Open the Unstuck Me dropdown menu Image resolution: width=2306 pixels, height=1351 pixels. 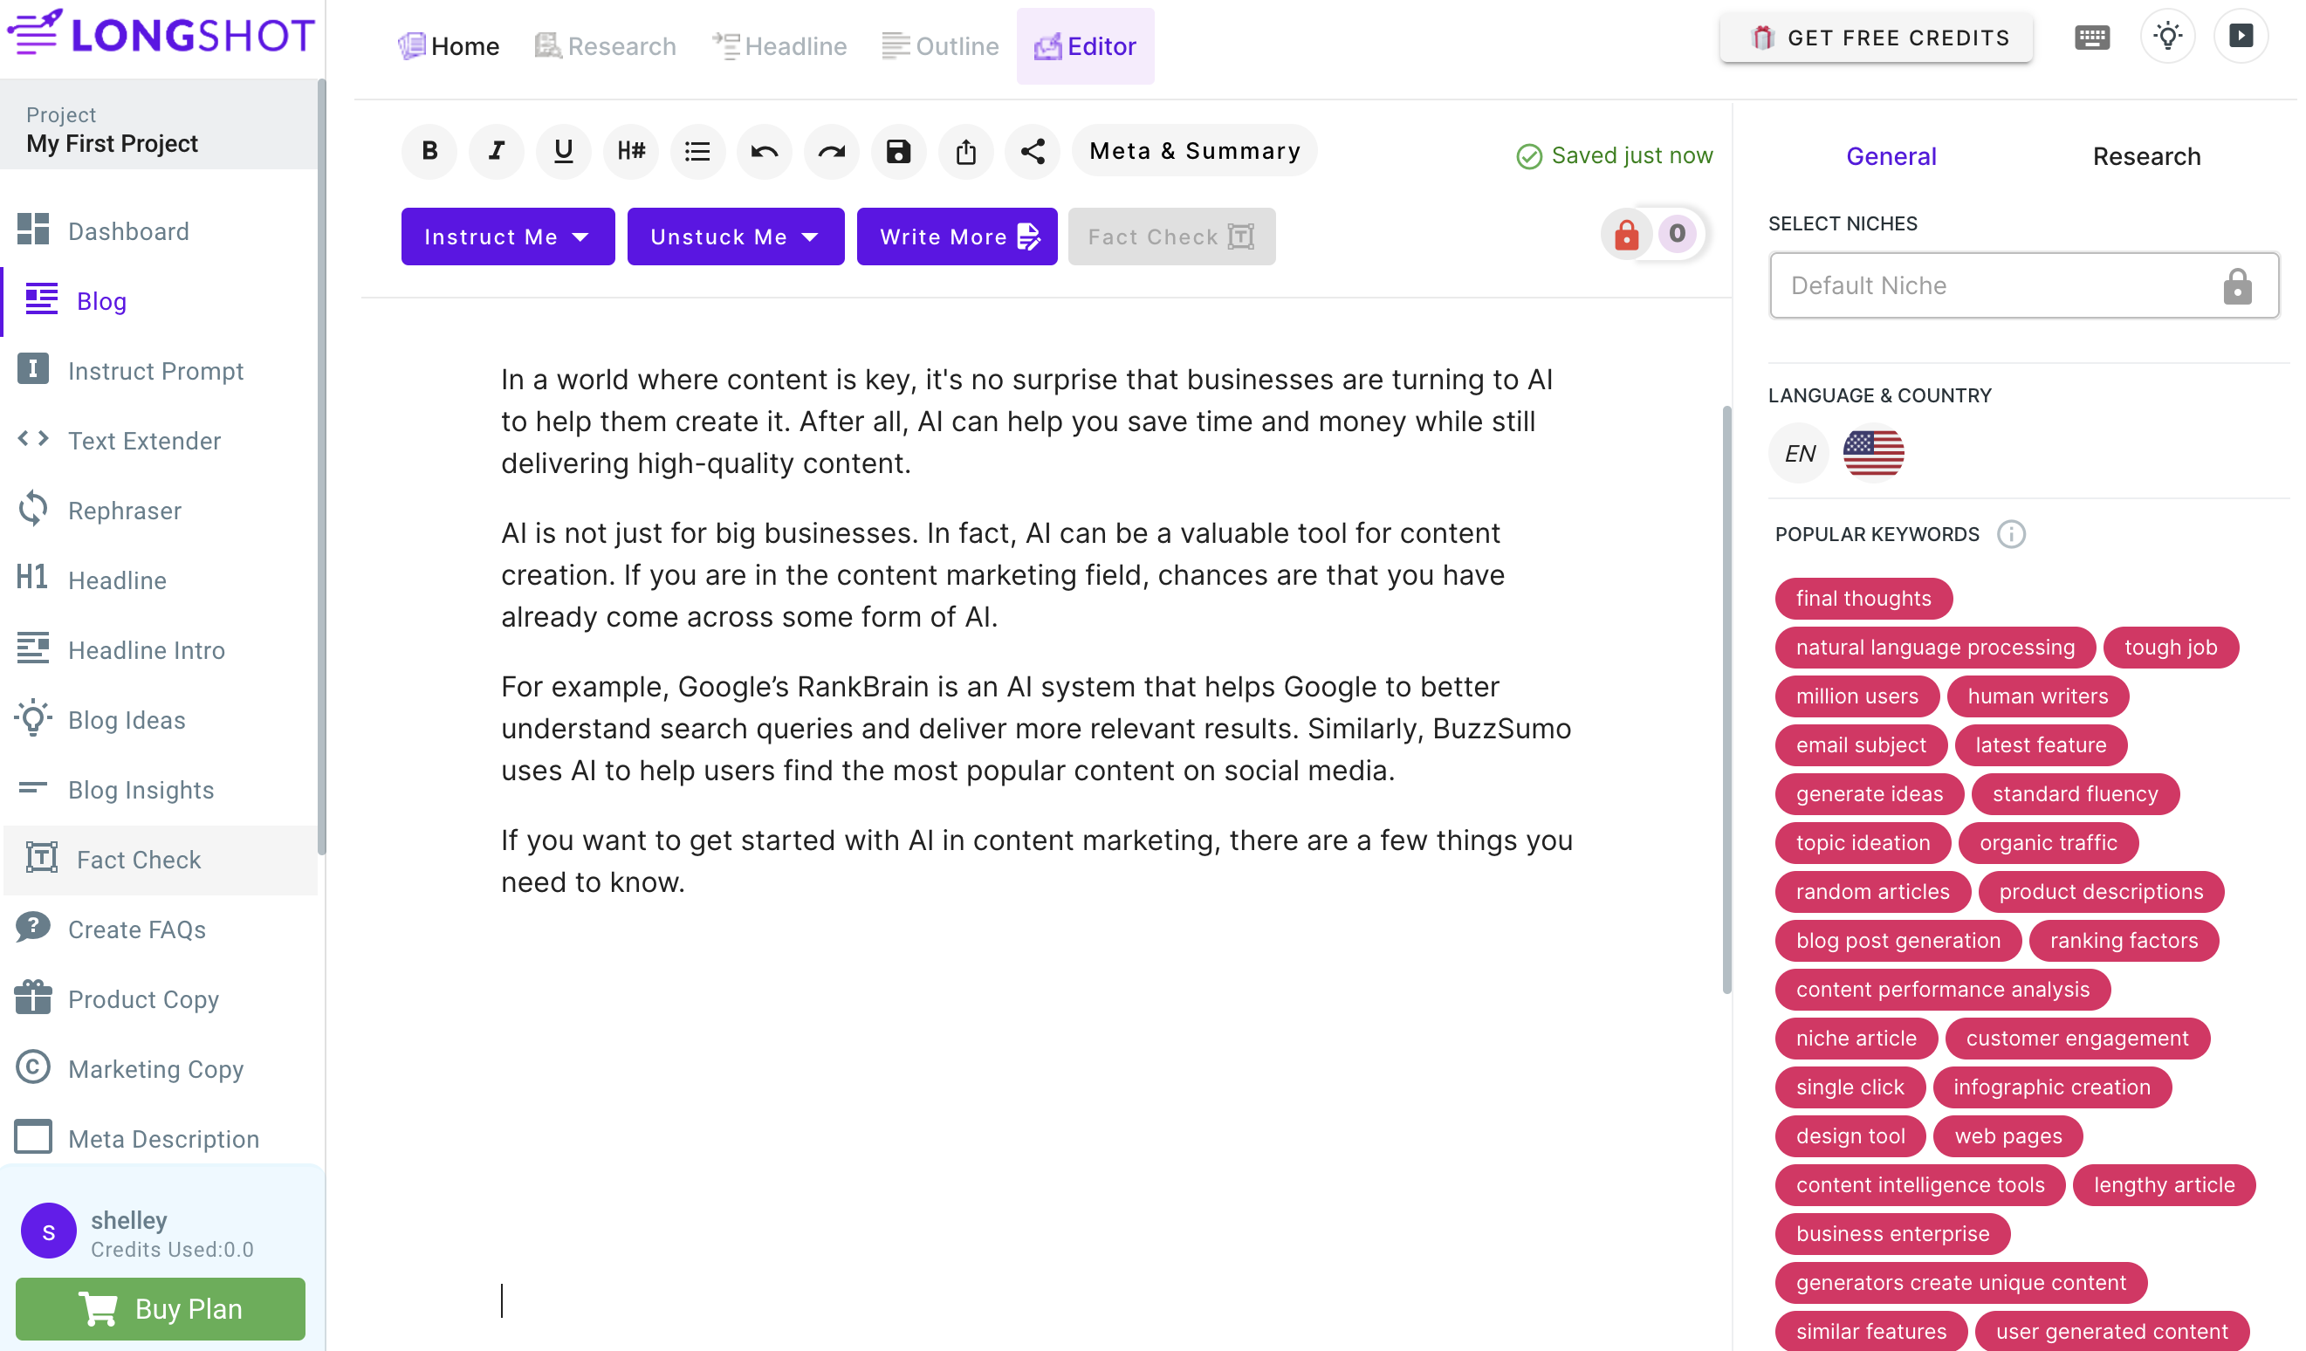click(735, 237)
